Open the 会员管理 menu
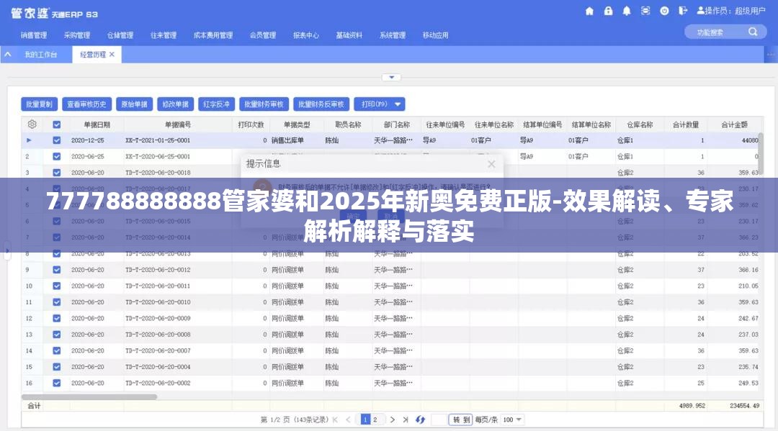 click(262, 35)
